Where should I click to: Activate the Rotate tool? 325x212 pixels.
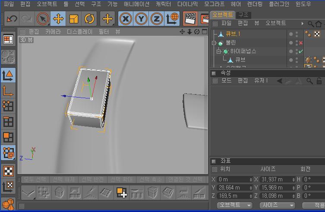pos(89,19)
